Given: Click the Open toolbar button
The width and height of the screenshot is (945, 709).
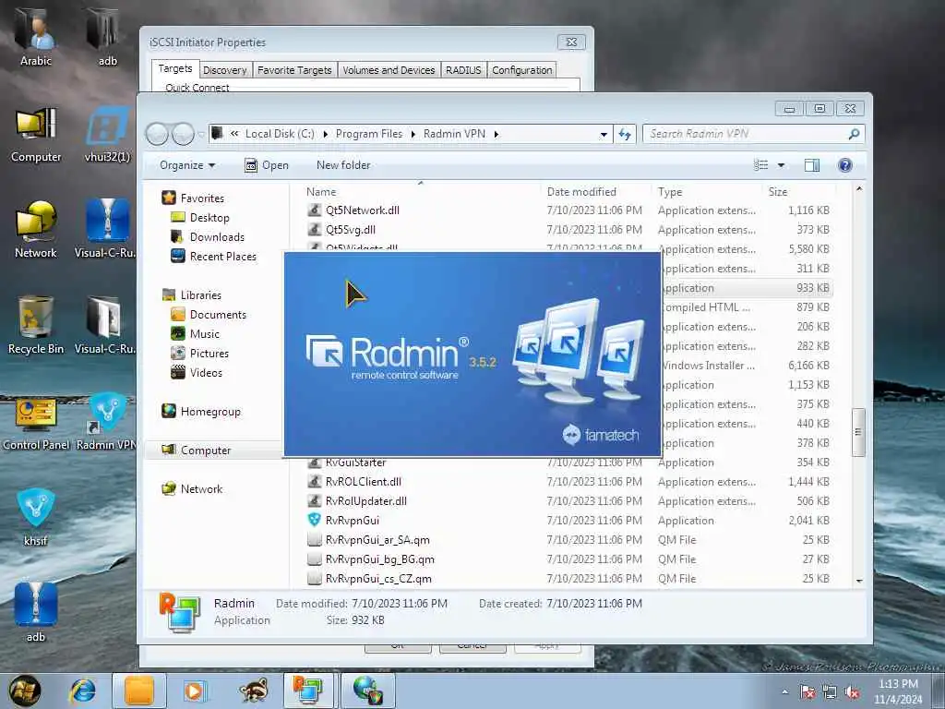Looking at the screenshot, I should 267,165.
